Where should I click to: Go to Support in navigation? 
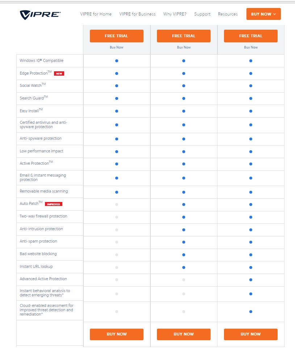[202, 14]
